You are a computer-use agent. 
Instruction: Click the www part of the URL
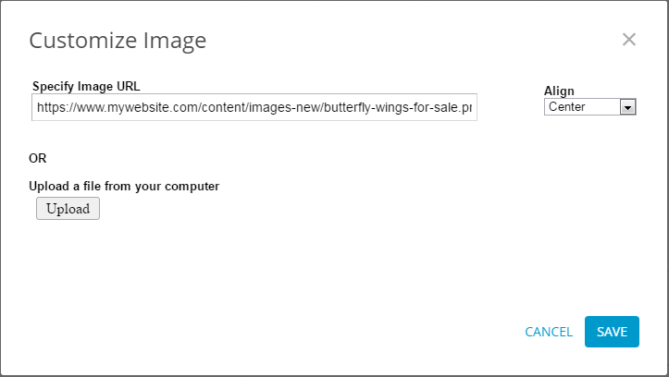pos(89,107)
